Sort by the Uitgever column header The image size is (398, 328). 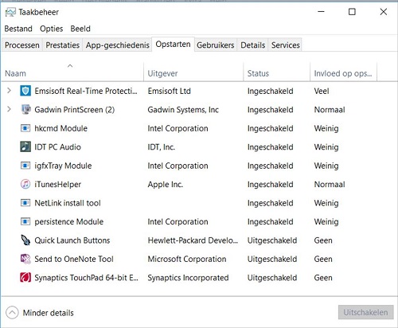point(193,73)
